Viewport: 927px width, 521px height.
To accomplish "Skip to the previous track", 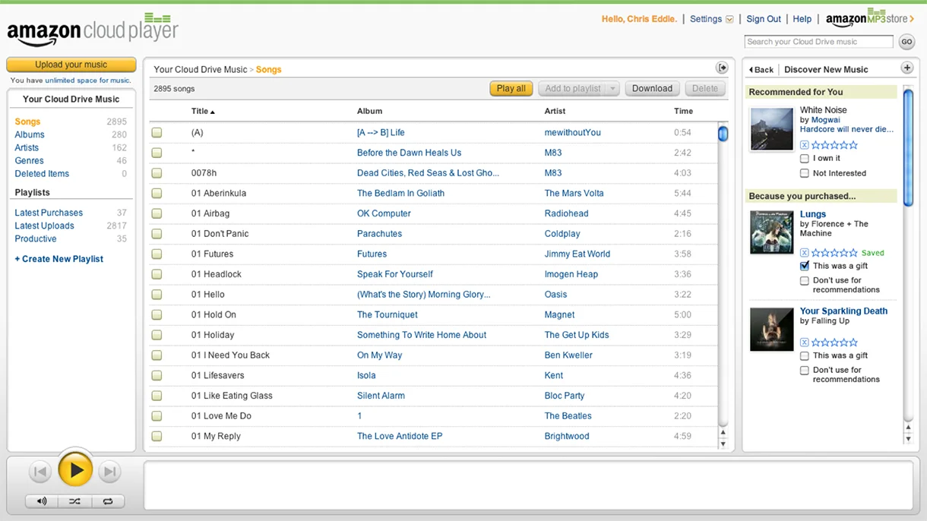I will click(x=40, y=472).
